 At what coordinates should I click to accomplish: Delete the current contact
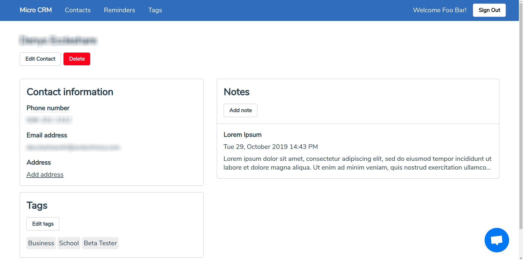(x=77, y=59)
